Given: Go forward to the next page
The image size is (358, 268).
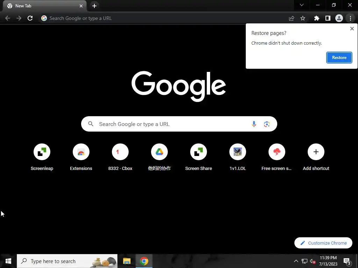Looking at the screenshot, I should click(x=19, y=18).
